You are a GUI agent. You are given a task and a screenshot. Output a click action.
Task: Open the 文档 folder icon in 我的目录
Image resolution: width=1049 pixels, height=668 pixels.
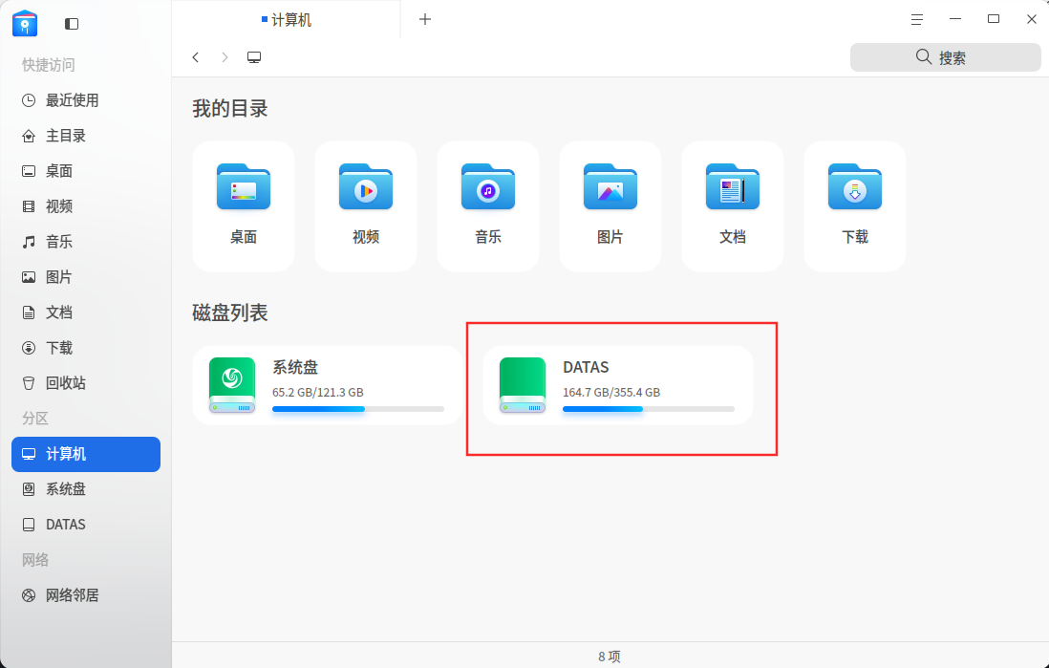733,187
